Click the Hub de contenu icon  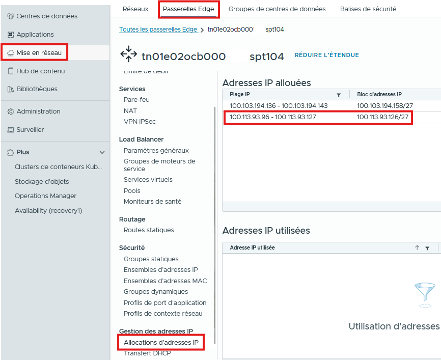tap(11, 71)
